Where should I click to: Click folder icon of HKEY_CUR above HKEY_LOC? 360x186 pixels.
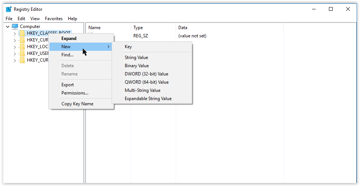22,40
